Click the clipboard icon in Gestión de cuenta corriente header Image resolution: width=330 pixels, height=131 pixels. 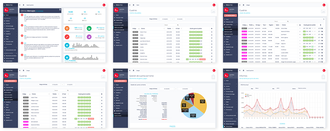[213, 77]
